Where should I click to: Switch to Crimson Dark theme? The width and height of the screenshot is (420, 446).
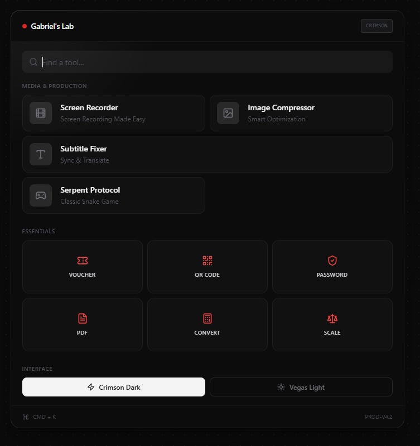click(x=114, y=387)
